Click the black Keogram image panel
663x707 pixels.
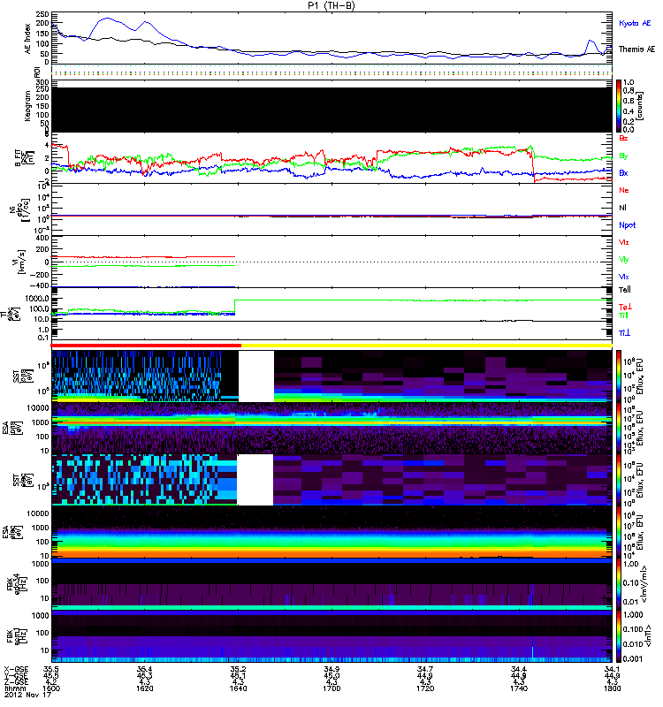pyautogui.click(x=331, y=110)
